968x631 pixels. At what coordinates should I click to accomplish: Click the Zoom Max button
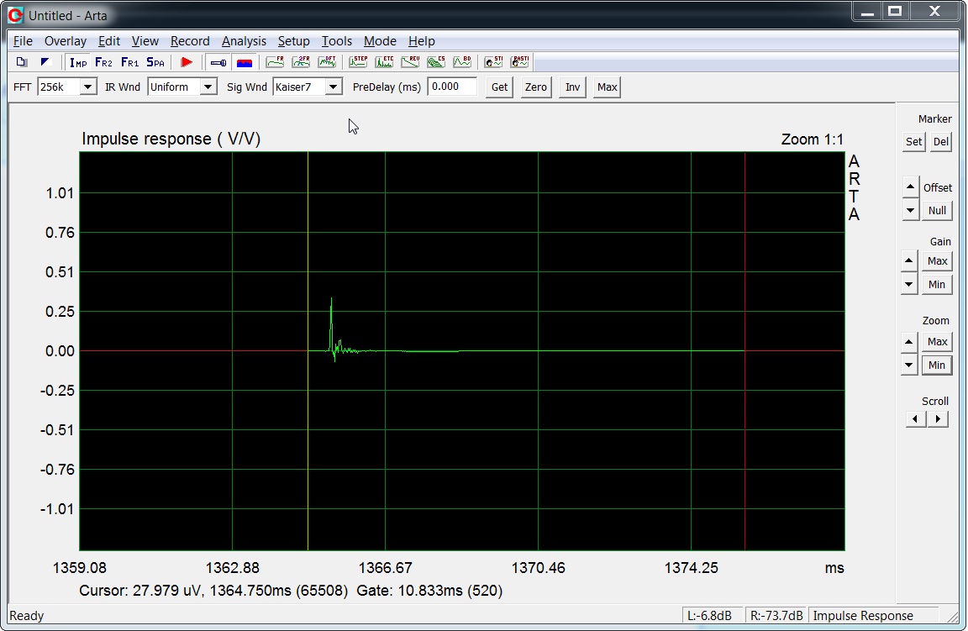coord(937,341)
